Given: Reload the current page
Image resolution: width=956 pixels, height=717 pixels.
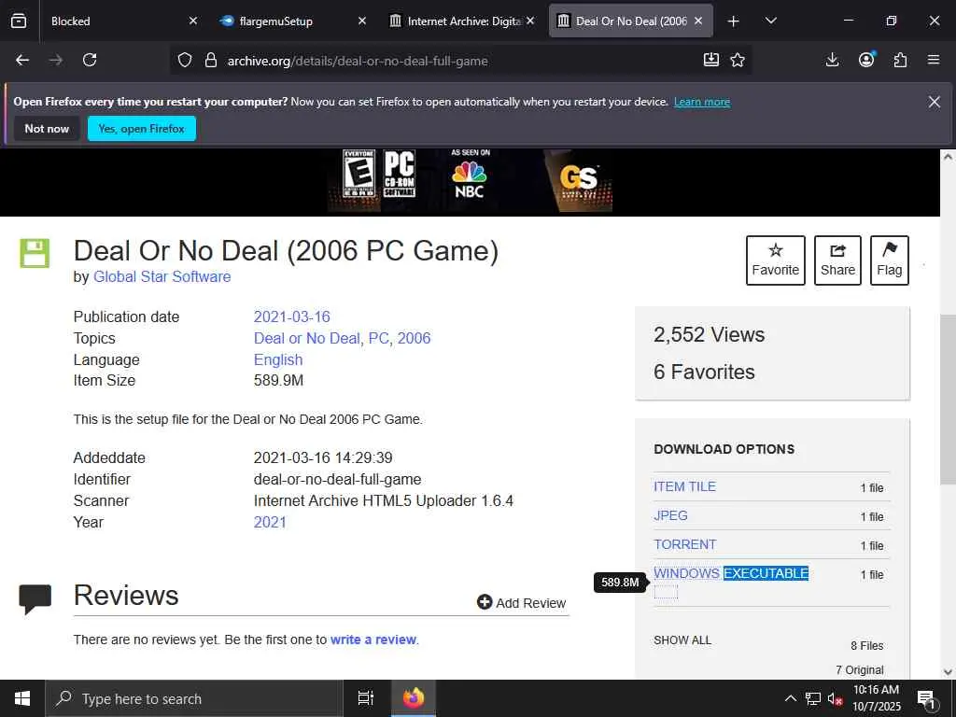Looking at the screenshot, I should pos(90,60).
